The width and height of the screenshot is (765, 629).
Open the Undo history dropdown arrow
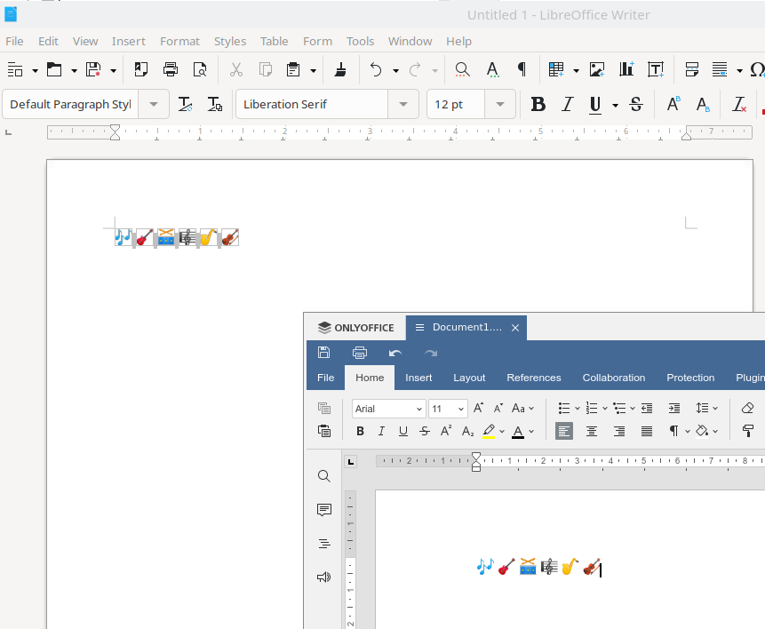click(395, 71)
